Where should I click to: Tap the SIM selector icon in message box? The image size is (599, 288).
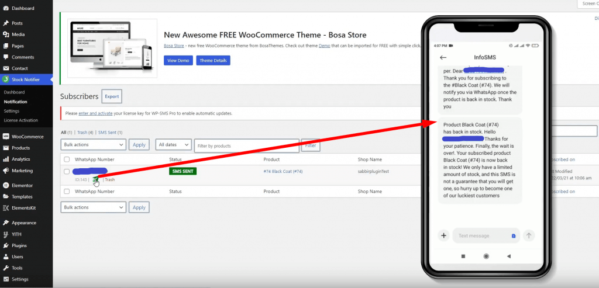pyautogui.click(x=514, y=236)
